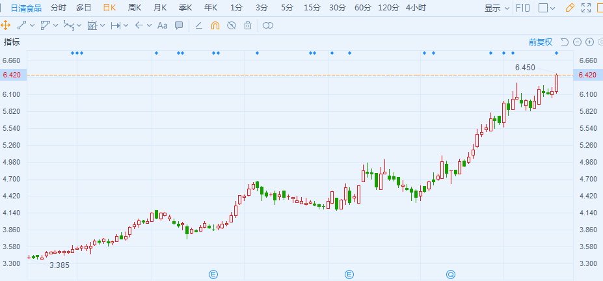Expand the wave polyline tool dropdown arrow
The image size is (603, 281).
point(79,26)
